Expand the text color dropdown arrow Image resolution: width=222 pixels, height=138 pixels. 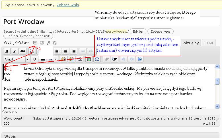(55, 59)
